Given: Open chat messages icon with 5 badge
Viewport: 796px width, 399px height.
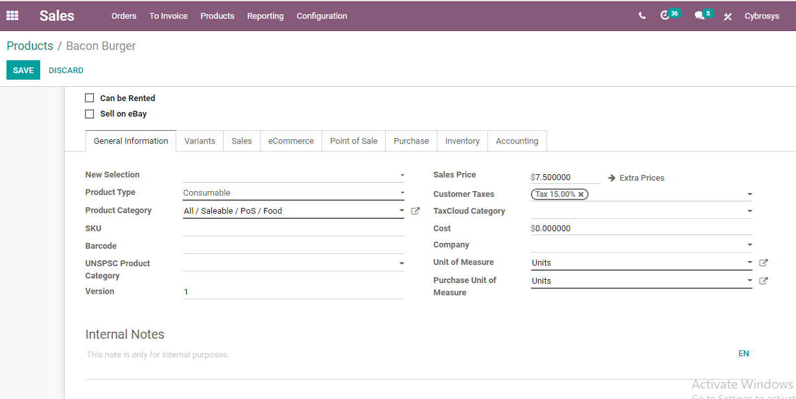Looking at the screenshot, I should click(699, 16).
